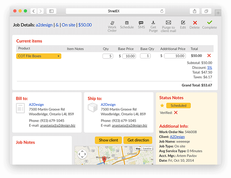Image resolution: width=231 pixels, height=178 pixels.
Task: Expand the COT File Boxes product dropdown
Action: 39,56
